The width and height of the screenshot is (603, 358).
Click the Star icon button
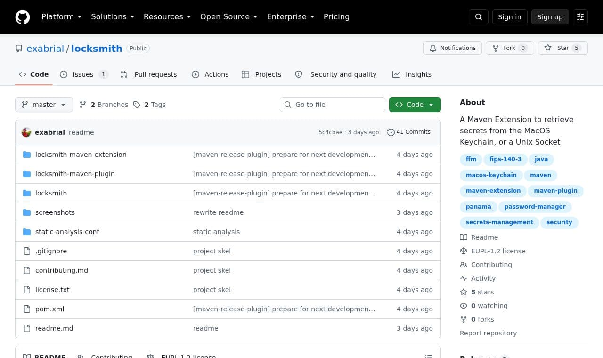coord(547,48)
